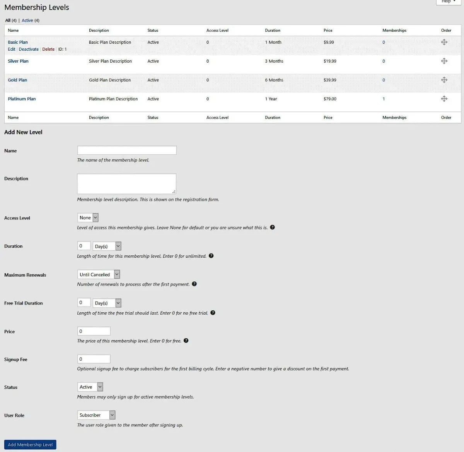Open the Duration unit Day(s) dropdown
This screenshot has height=452, width=464.
[107, 246]
